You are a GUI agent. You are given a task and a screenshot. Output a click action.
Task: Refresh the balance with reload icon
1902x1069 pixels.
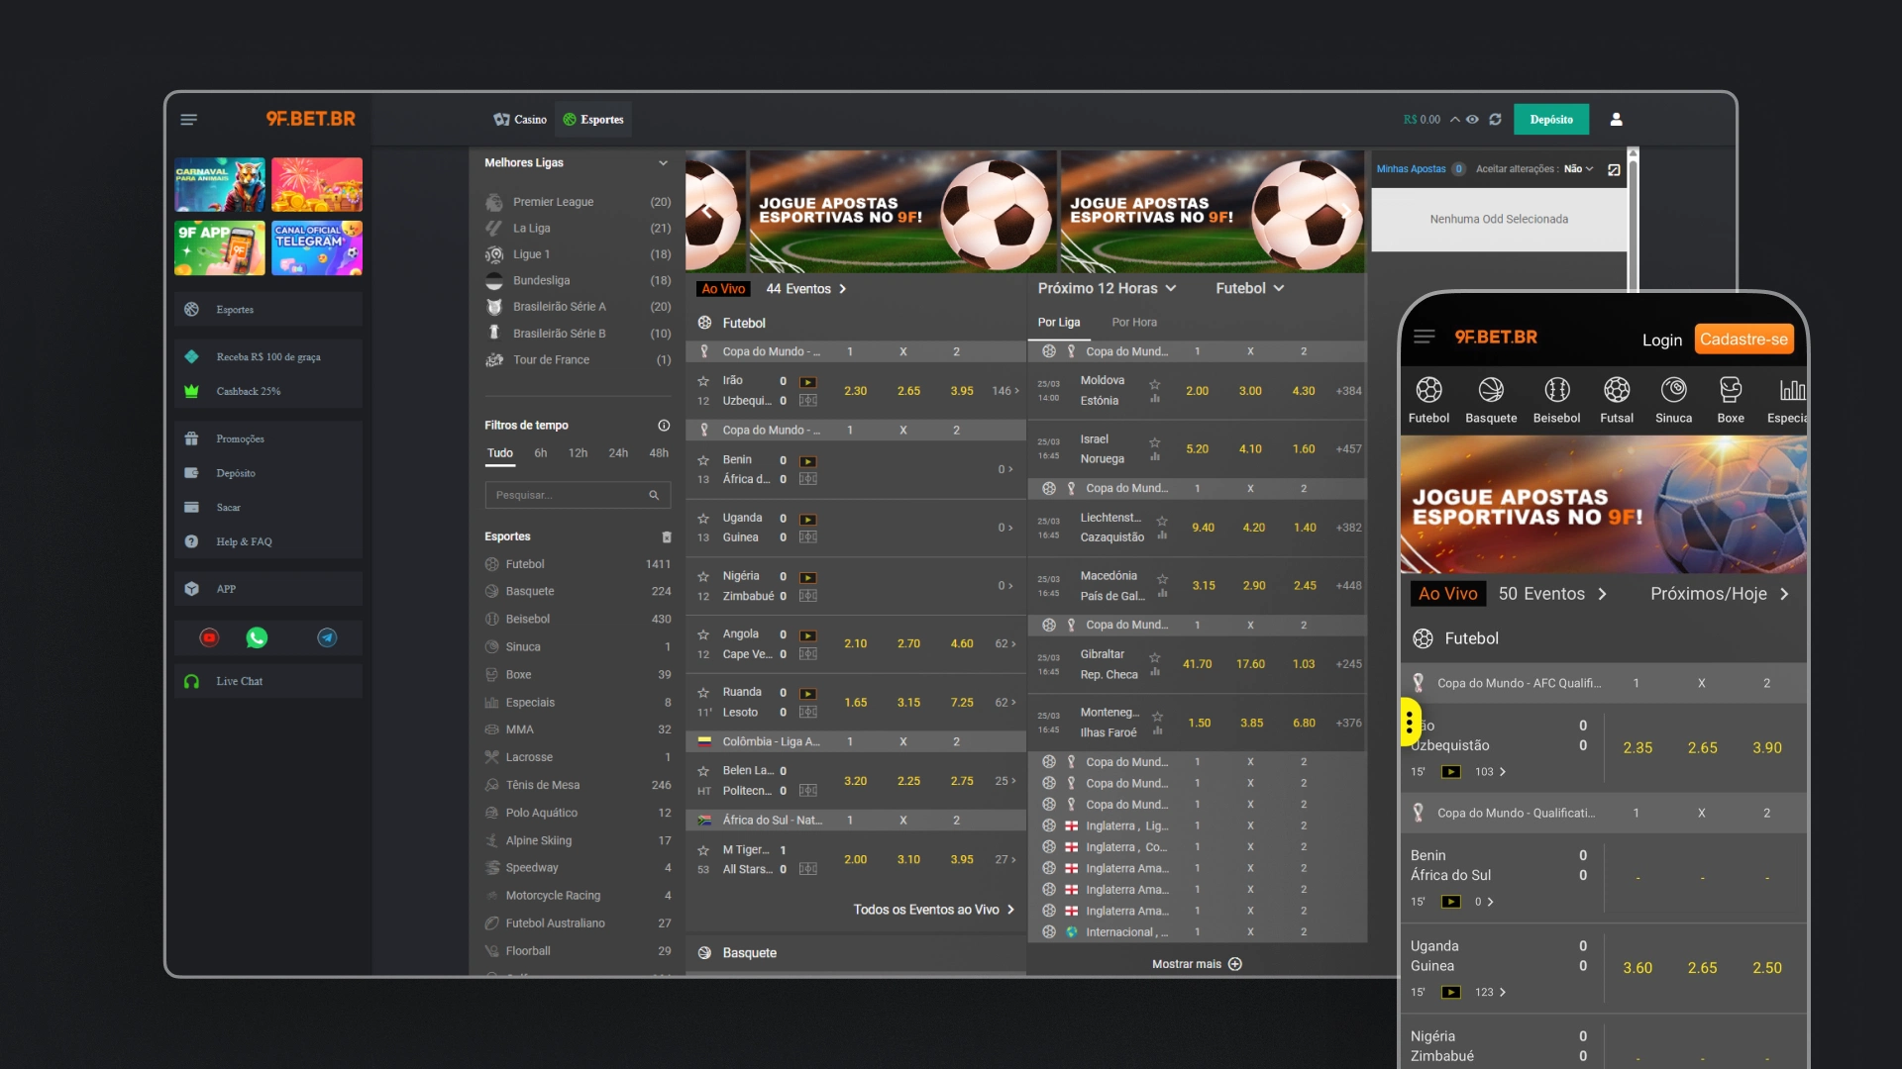tap(1495, 120)
